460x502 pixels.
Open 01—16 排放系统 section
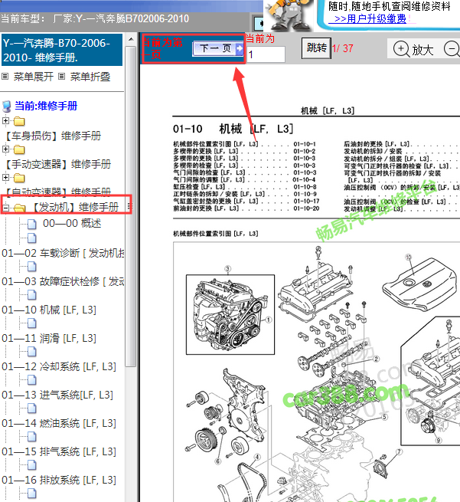point(59,480)
